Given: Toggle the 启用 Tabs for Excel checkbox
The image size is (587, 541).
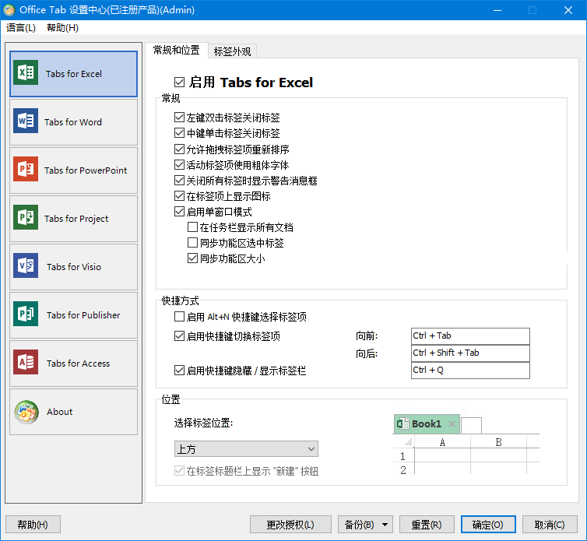Looking at the screenshot, I should coord(179,82).
